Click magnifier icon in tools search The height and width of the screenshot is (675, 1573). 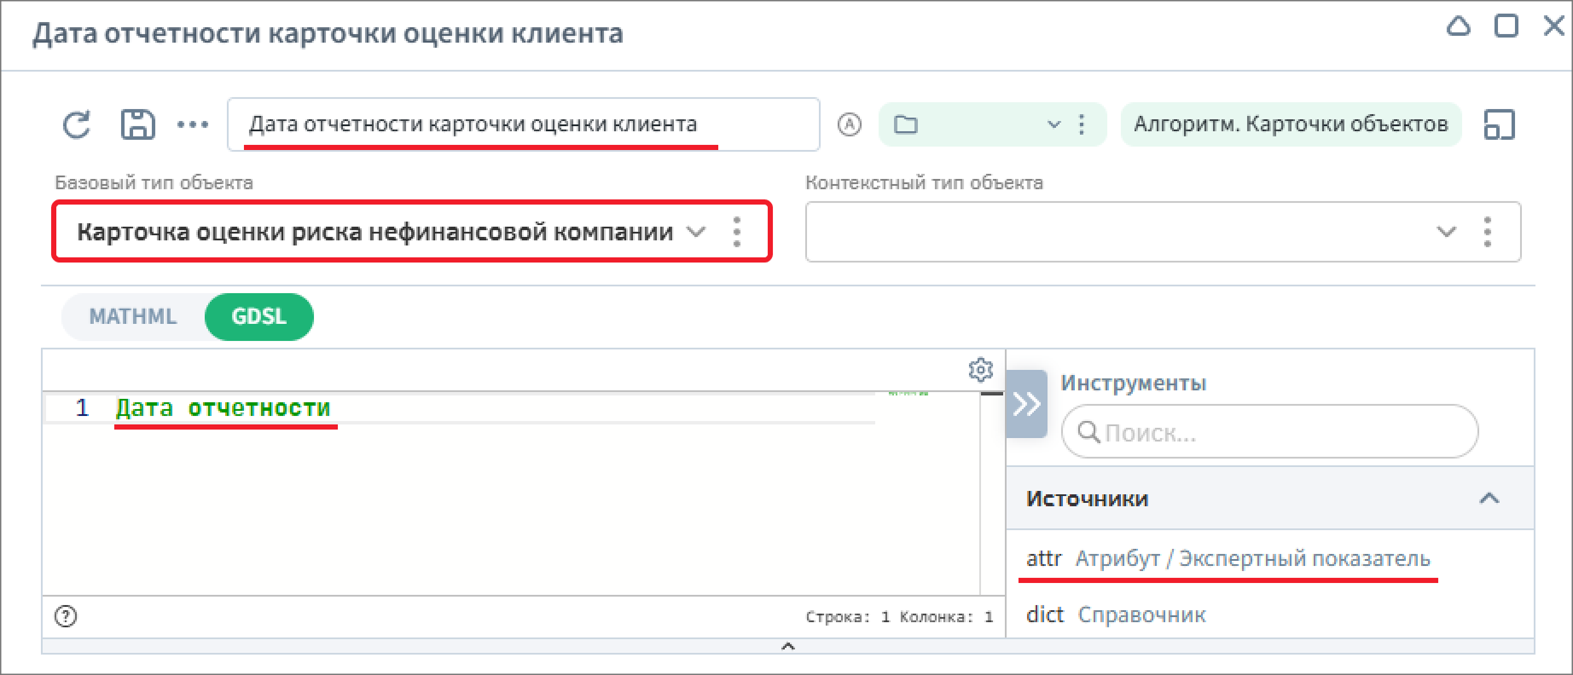(1088, 431)
